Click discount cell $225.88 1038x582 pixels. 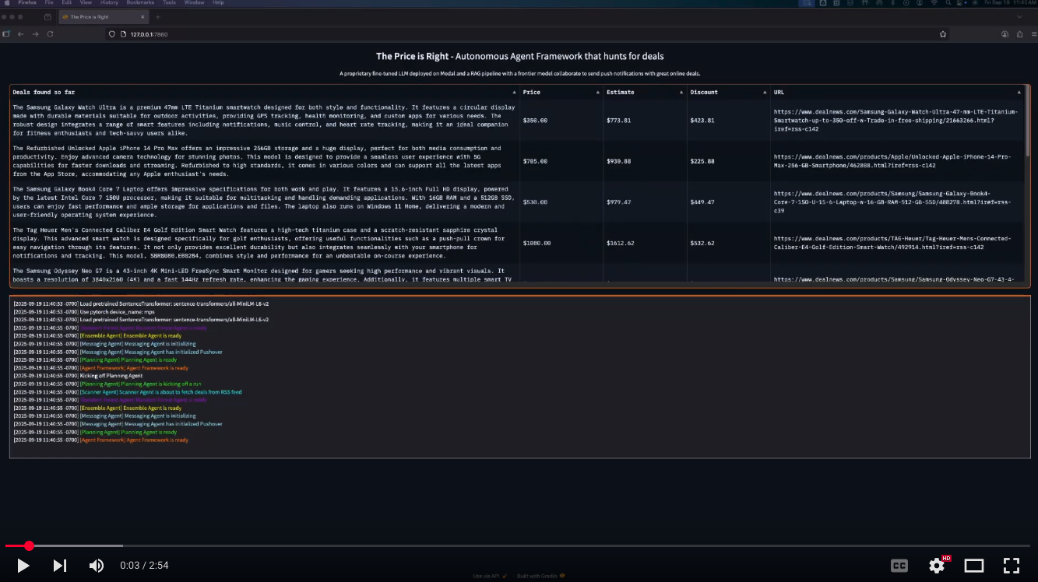[x=702, y=161]
